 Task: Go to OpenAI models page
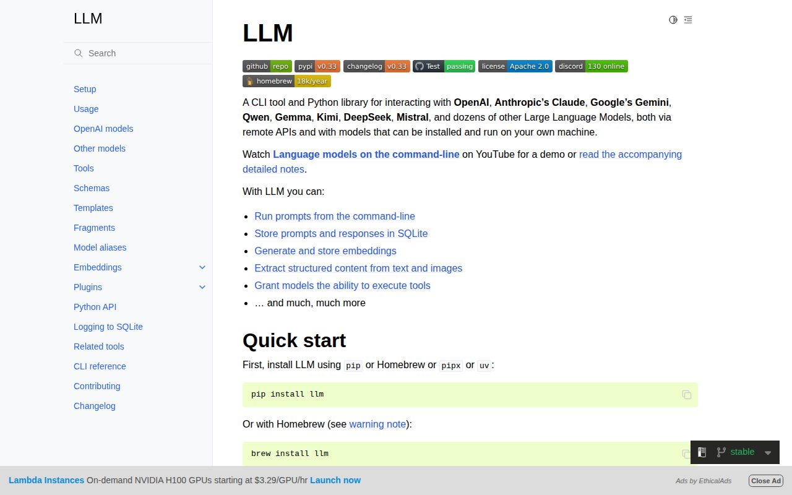tap(103, 129)
